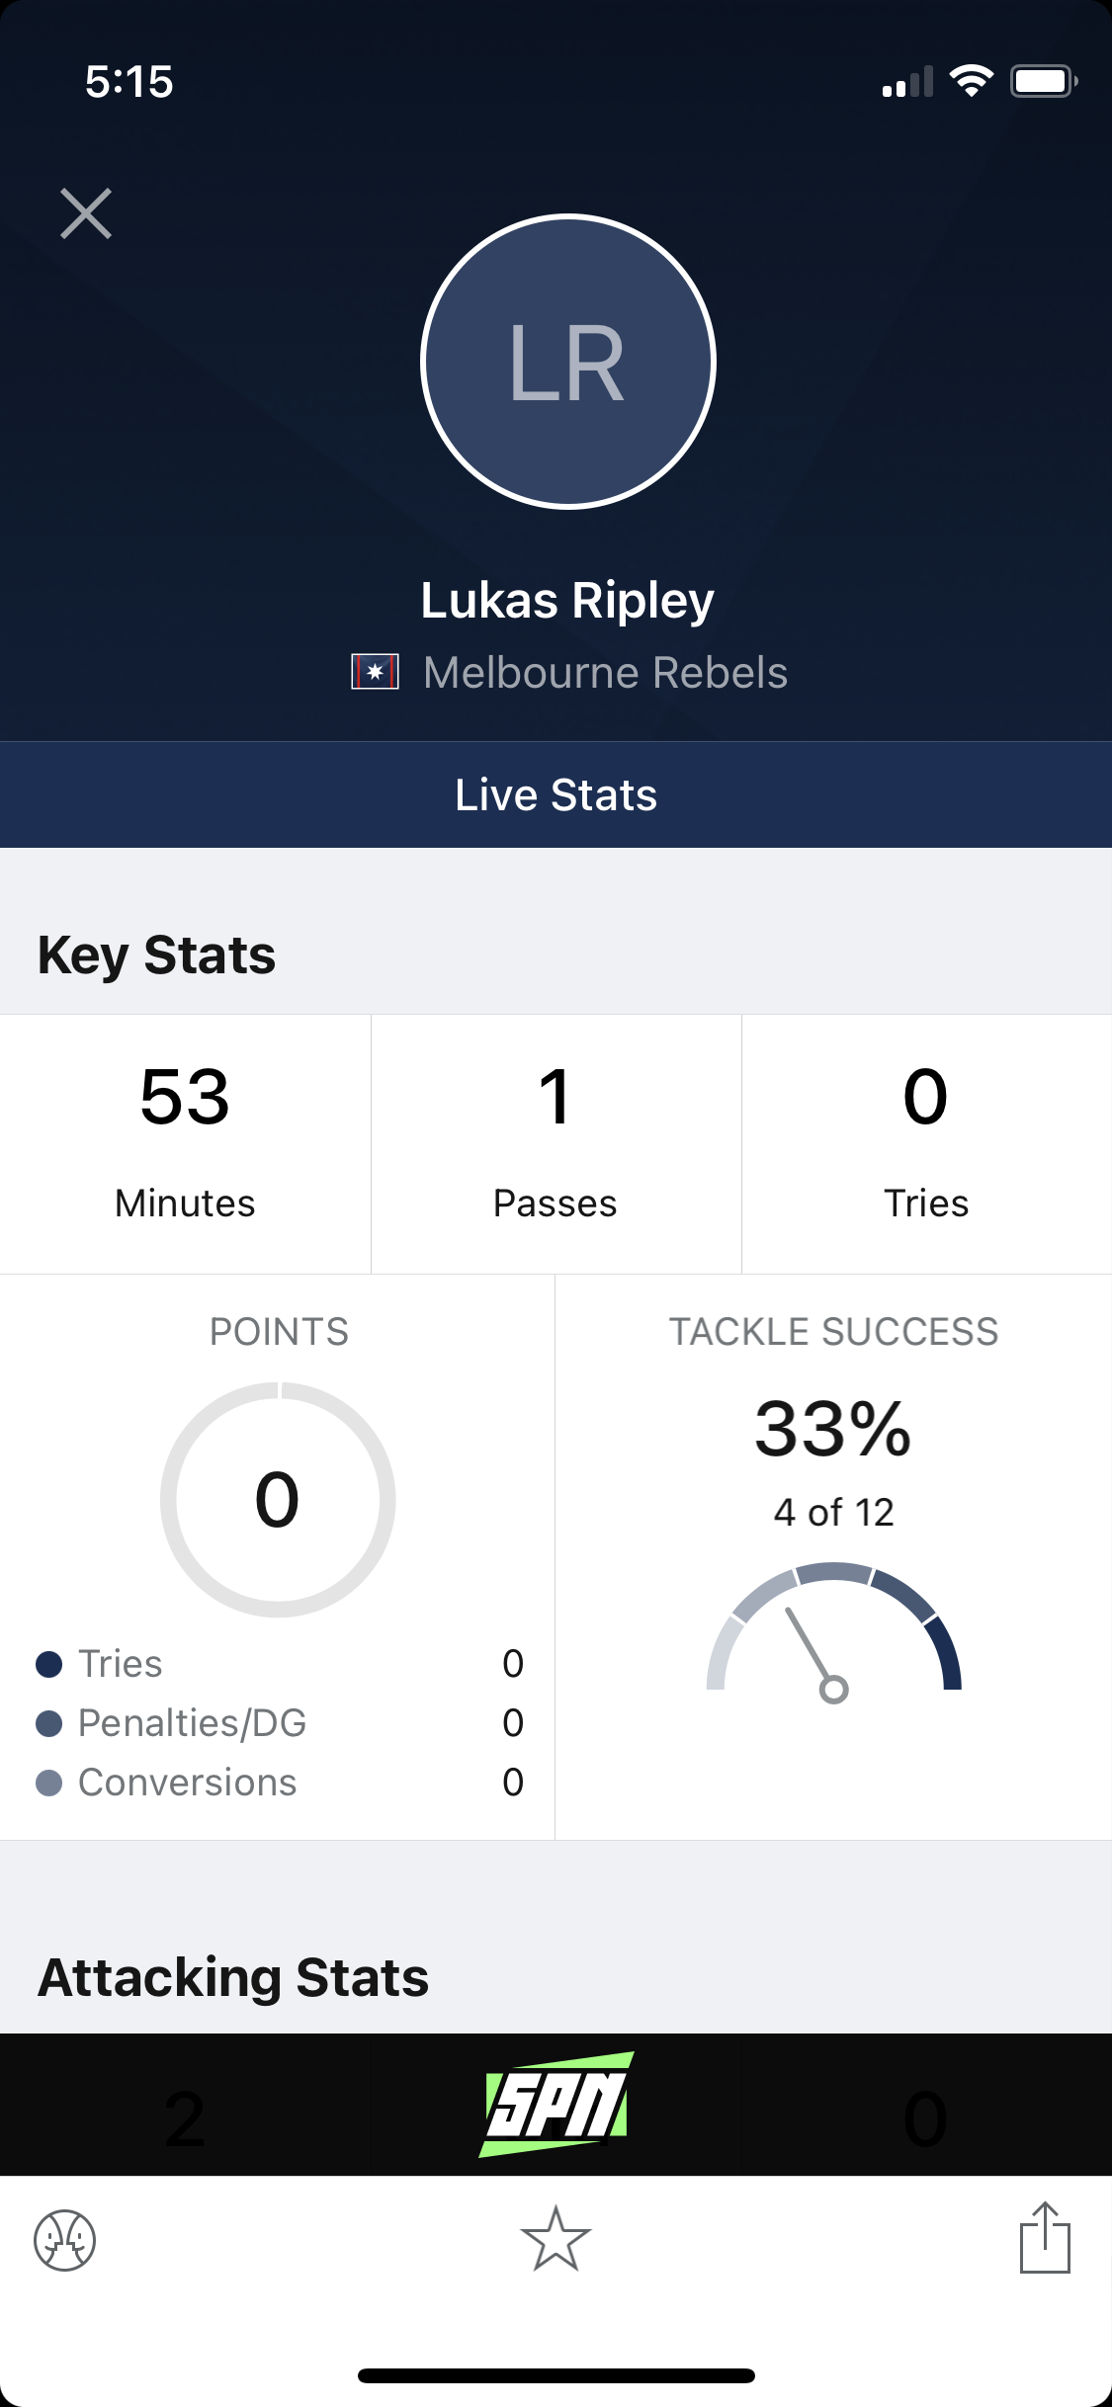This screenshot has height=2407, width=1112.
Task: Tap the Penalties/DG legend dot
Action: [x=49, y=1723]
